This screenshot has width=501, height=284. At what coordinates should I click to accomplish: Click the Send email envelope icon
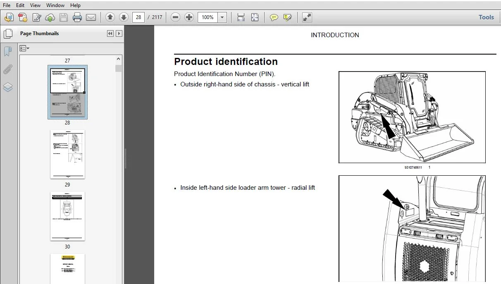point(91,17)
